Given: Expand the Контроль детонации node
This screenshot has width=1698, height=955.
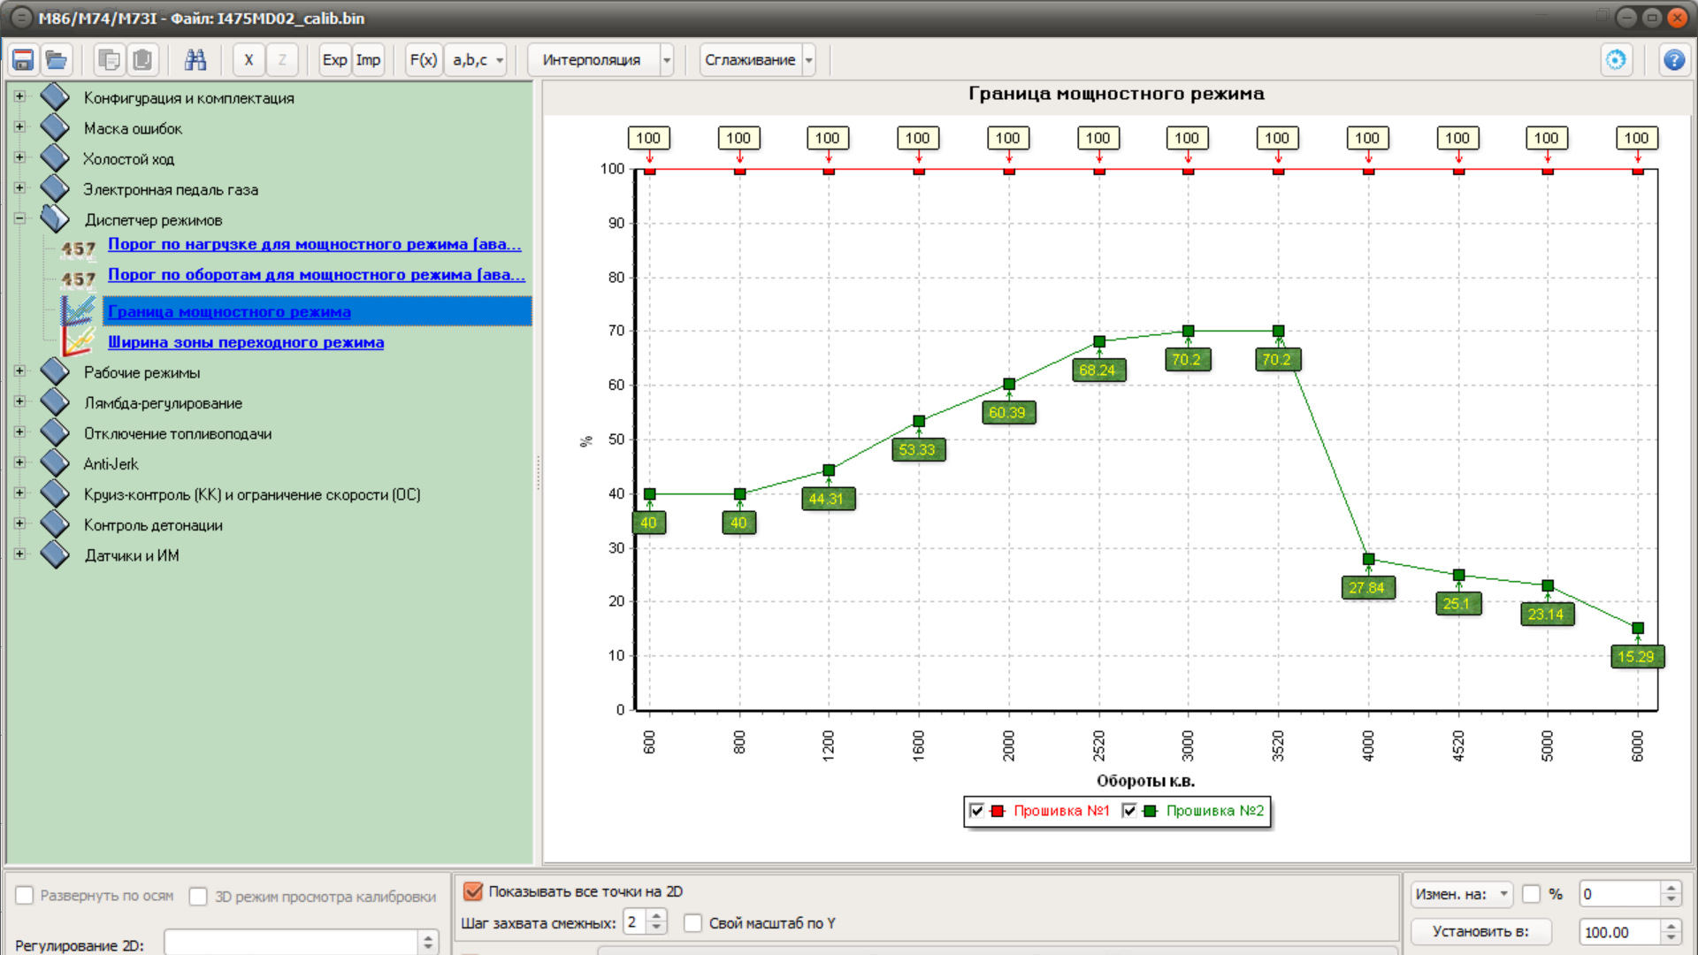Looking at the screenshot, I should pyautogui.click(x=19, y=523).
